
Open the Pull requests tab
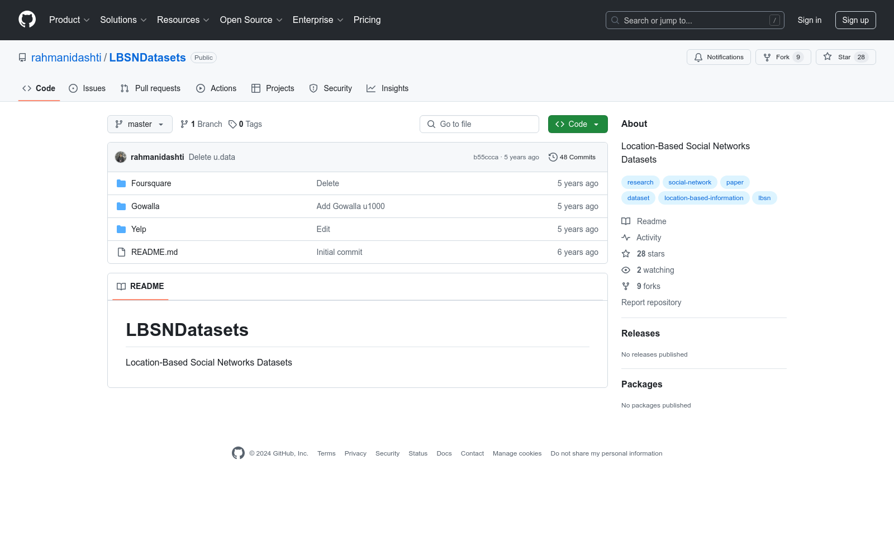[150, 88]
